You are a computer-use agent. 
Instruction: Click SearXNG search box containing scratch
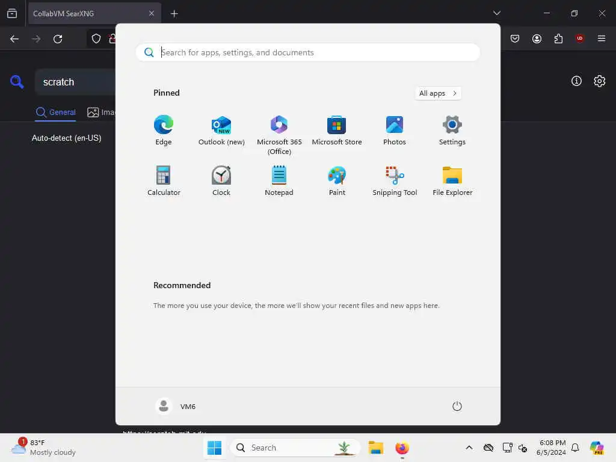pyautogui.click(x=75, y=82)
